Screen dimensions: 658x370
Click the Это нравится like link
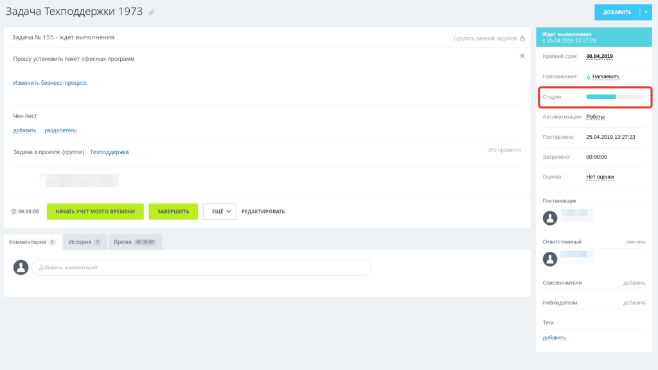point(504,150)
